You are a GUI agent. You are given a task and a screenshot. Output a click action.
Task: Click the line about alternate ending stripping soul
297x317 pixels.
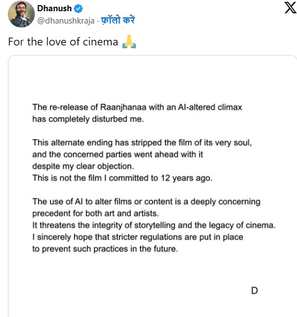pos(142,143)
